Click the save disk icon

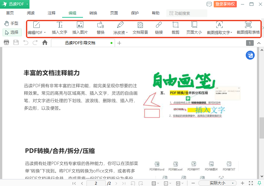point(16,42)
